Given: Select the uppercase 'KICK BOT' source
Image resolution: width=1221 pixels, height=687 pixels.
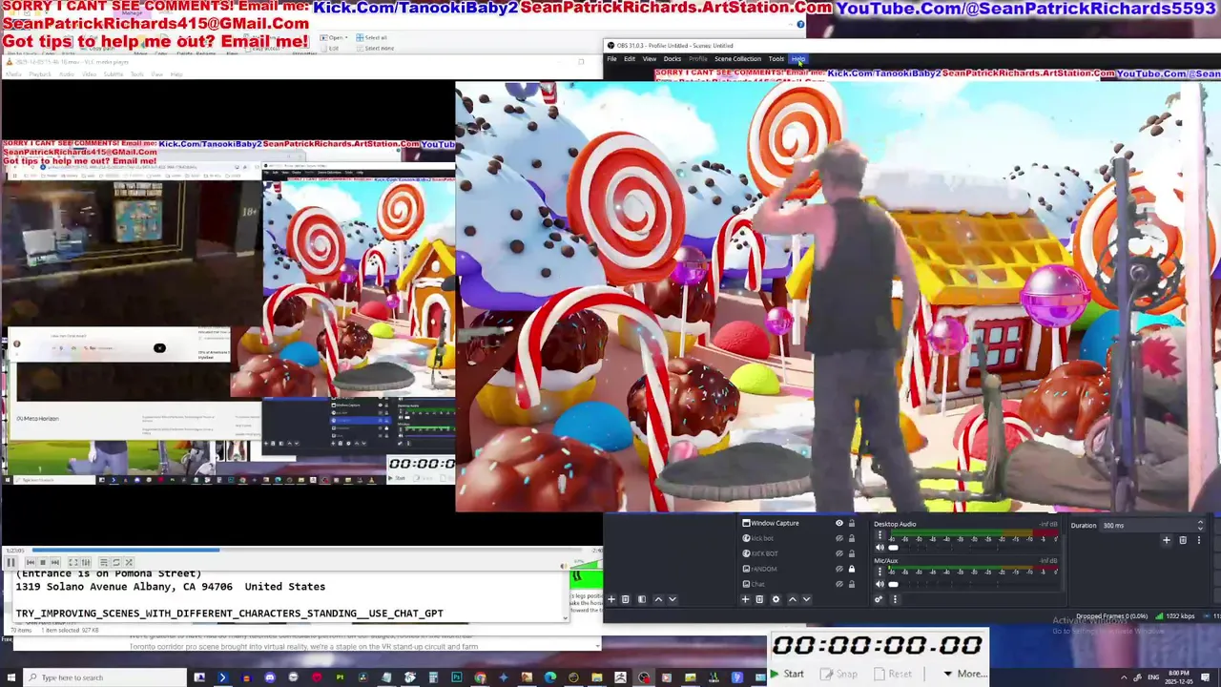Looking at the screenshot, I should click(x=765, y=553).
